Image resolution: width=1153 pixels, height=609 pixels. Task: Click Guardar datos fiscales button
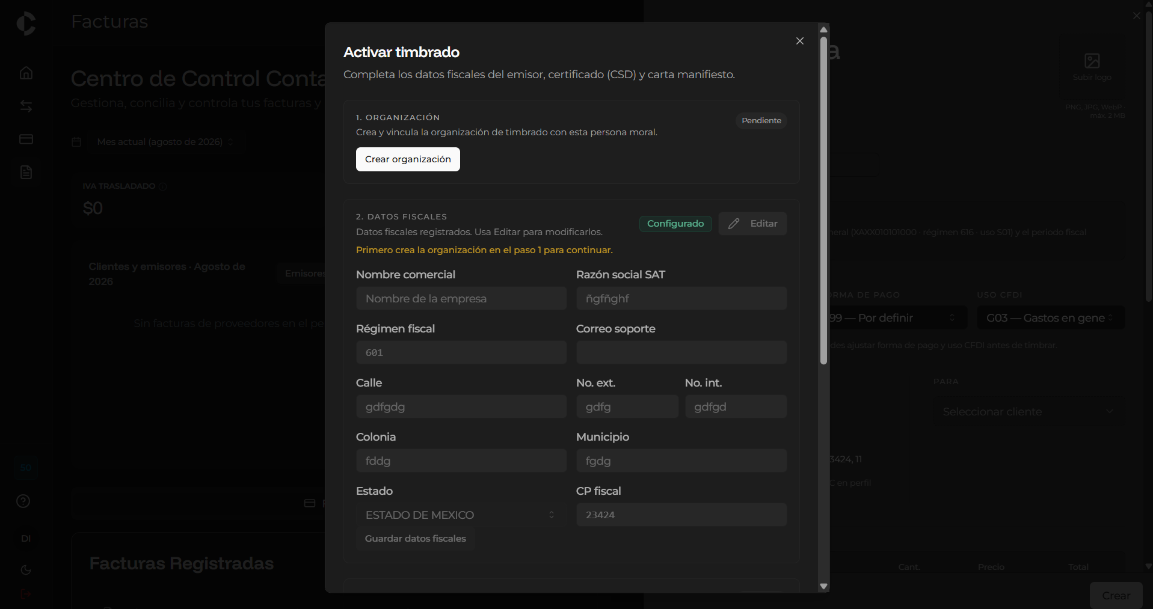pos(416,539)
